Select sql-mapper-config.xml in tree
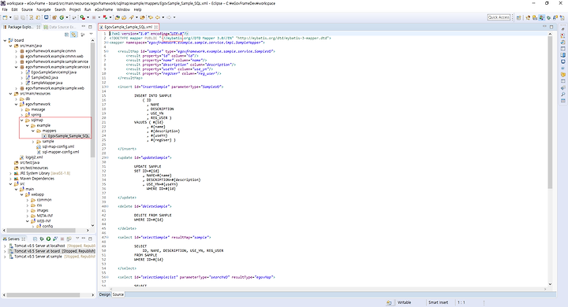The image size is (568, 307). (58, 152)
